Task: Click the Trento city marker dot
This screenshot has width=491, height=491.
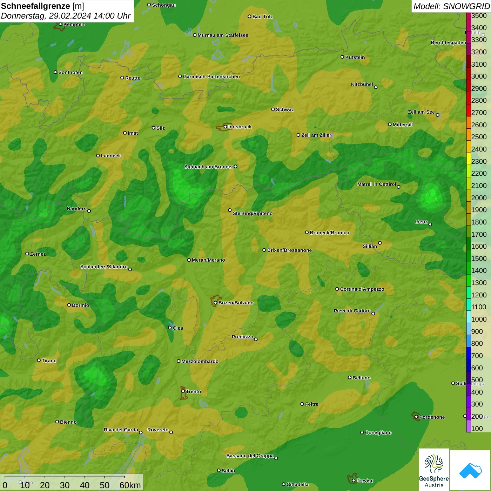Action: (x=183, y=391)
